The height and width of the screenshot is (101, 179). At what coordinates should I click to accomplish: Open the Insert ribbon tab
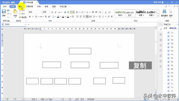(x=20, y=6)
